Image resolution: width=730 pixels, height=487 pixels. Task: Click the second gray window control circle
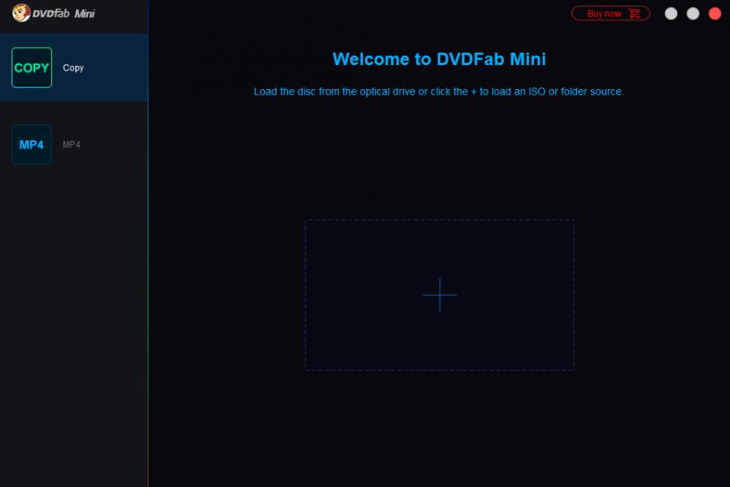pos(693,13)
